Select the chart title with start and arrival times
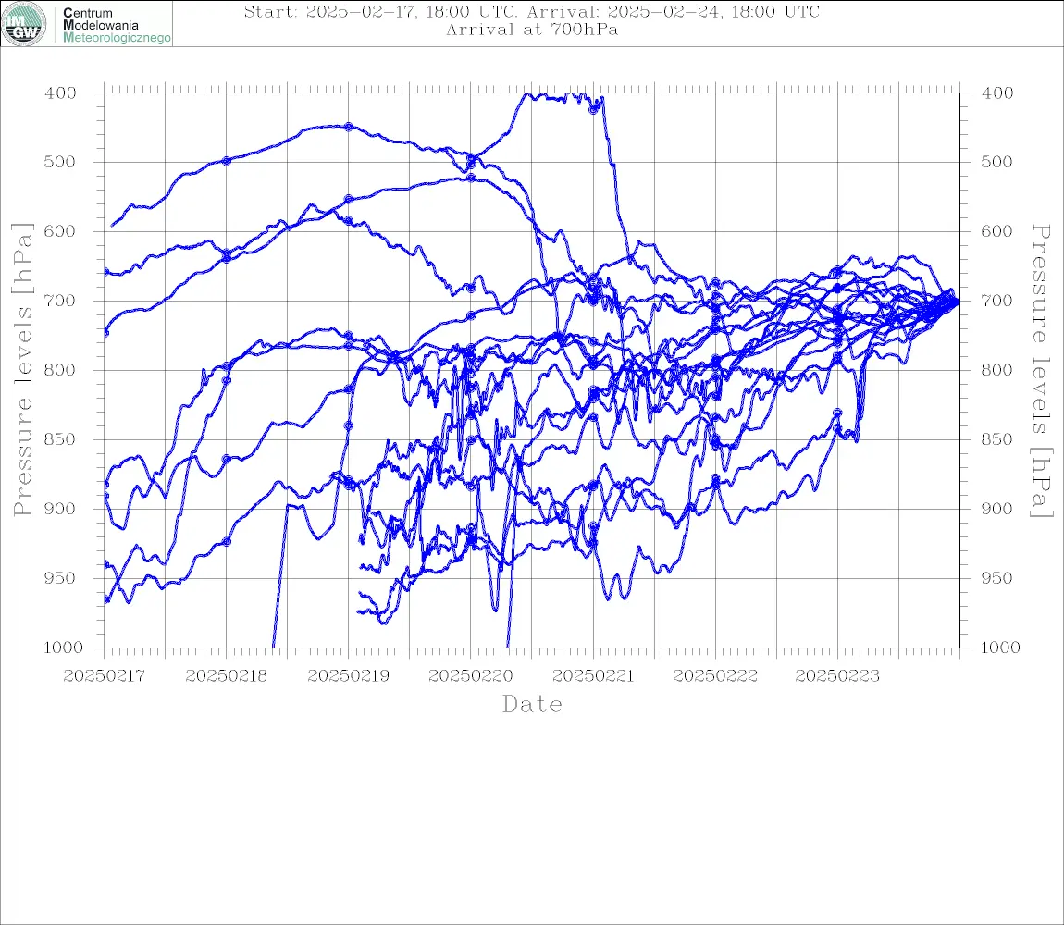Viewport: 1064px width, 925px height. [532, 12]
